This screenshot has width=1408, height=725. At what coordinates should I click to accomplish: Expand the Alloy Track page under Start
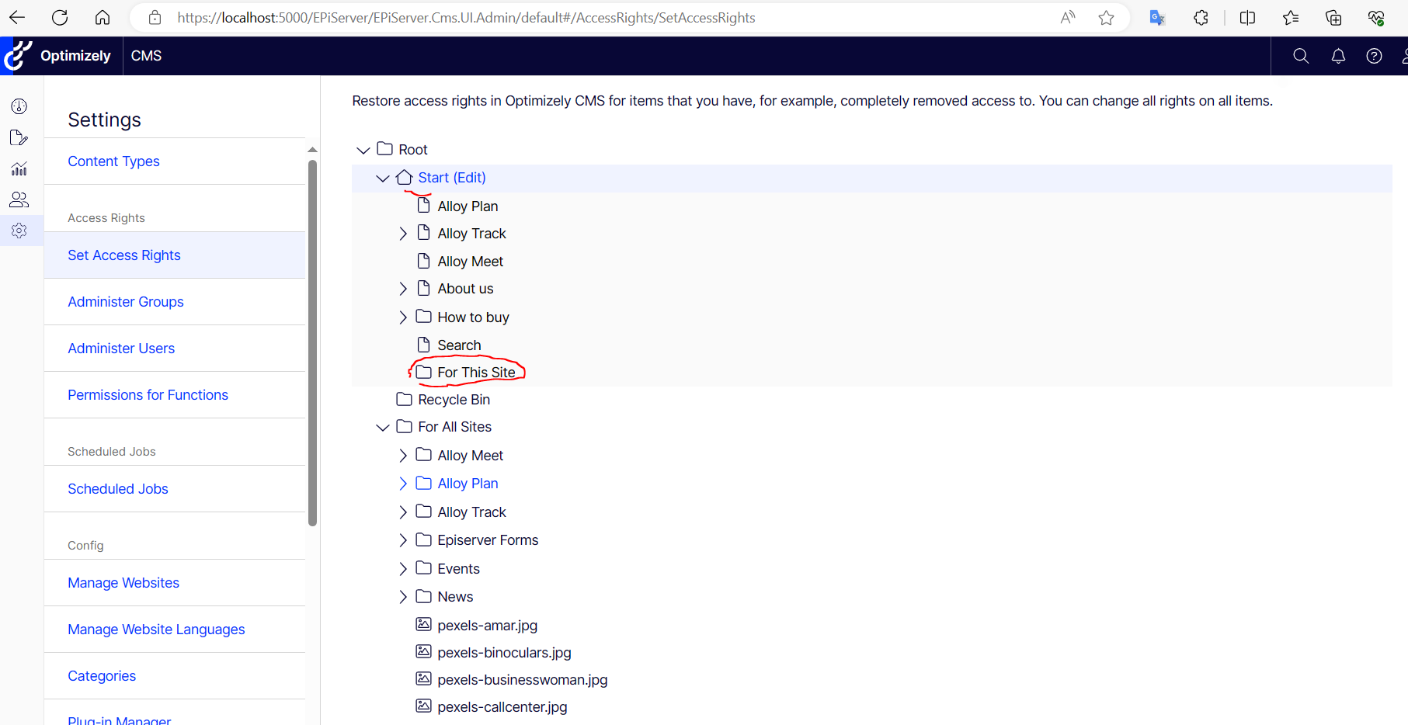click(x=402, y=234)
